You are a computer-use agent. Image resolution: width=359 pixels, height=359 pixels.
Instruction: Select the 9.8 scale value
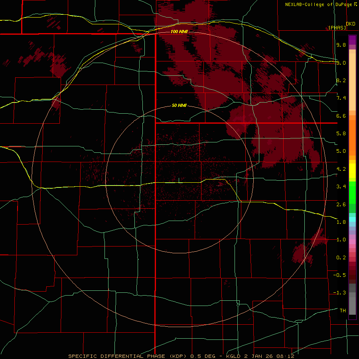[341, 45]
